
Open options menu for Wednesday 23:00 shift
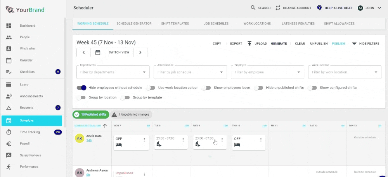tap(222, 140)
